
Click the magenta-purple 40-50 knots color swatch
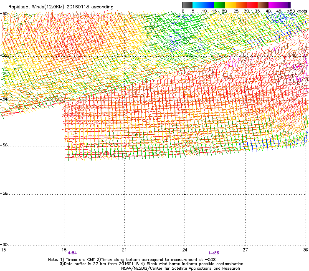pyautogui.click(x=279, y=5)
